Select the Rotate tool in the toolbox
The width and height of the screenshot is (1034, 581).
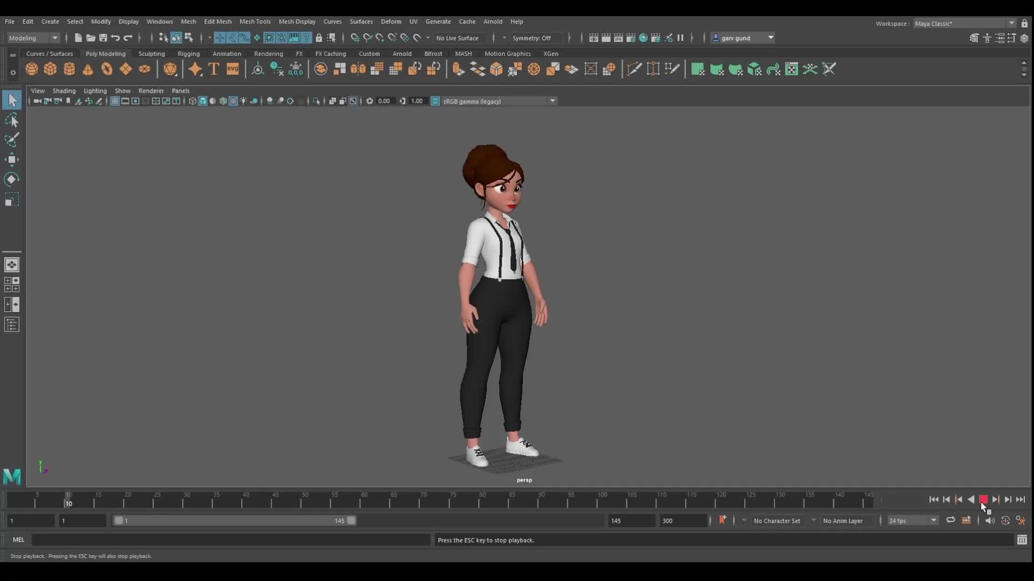[11, 179]
